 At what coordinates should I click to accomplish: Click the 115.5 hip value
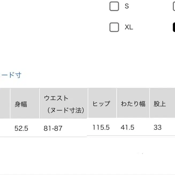101,127
